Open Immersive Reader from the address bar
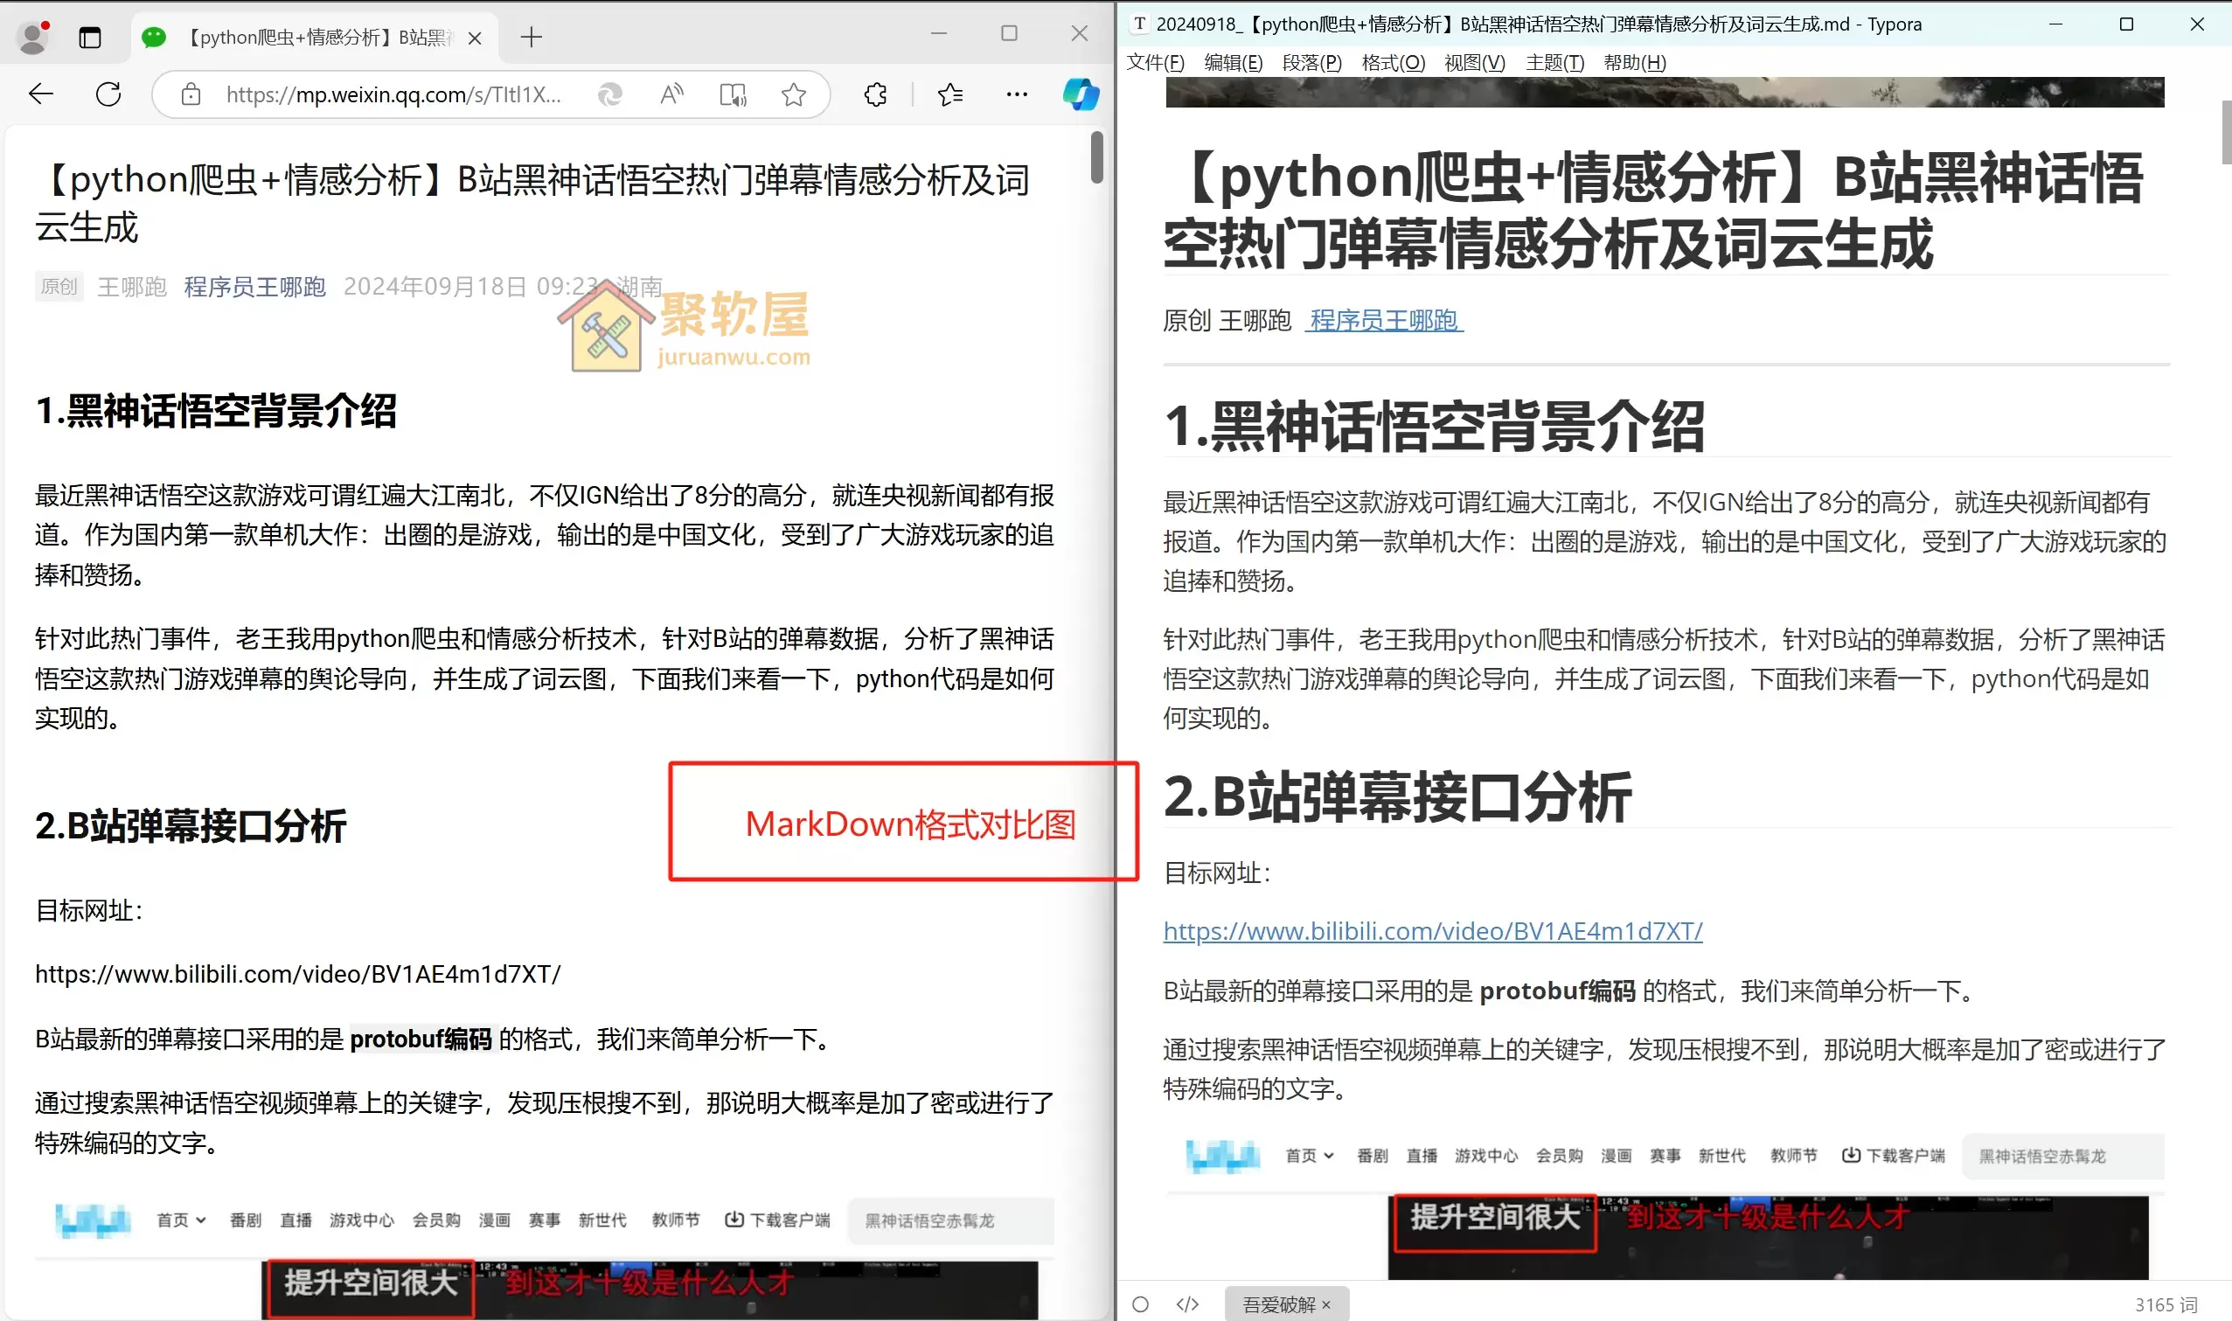 tap(732, 94)
